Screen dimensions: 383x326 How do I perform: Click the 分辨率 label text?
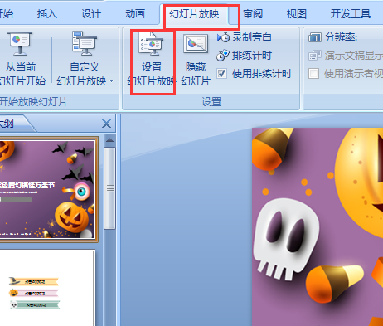(341, 37)
